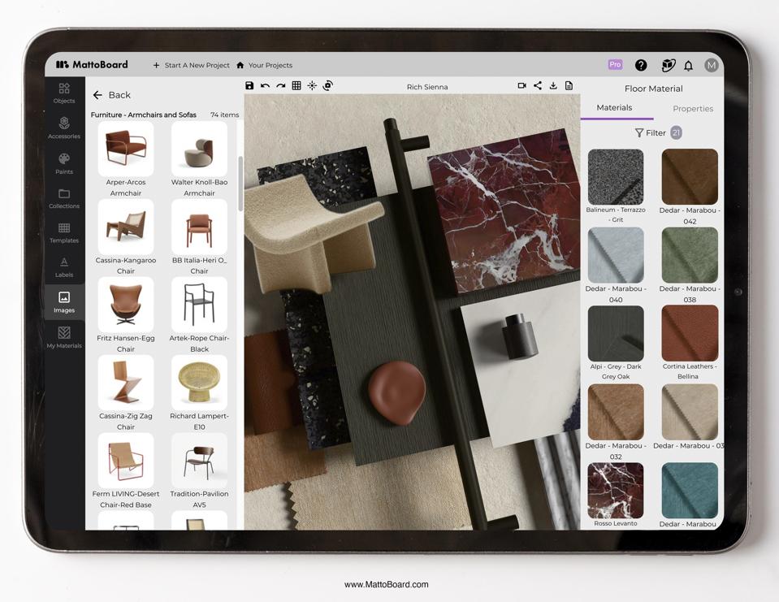Viewport: 779px width, 602px height.
Task: Switch to the Materials tab
Action: click(615, 107)
